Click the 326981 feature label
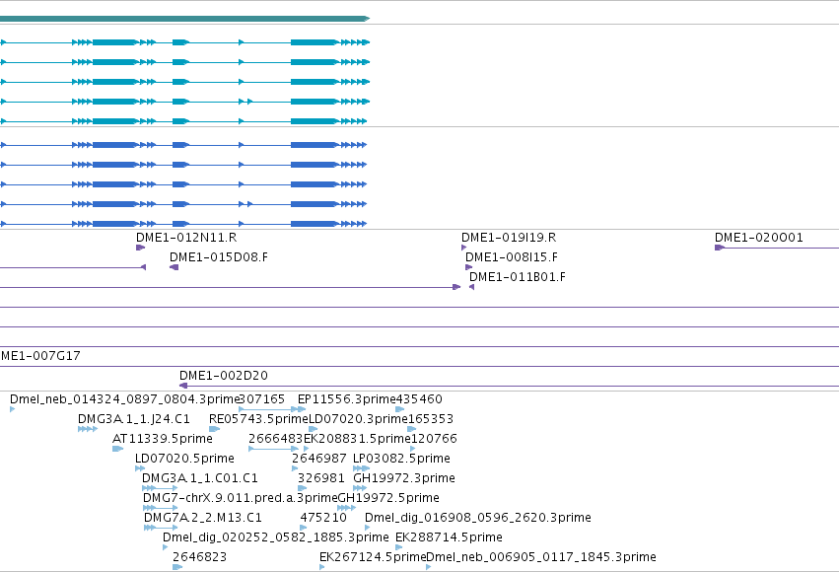This screenshot has width=839, height=572. click(x=321, y=478)
